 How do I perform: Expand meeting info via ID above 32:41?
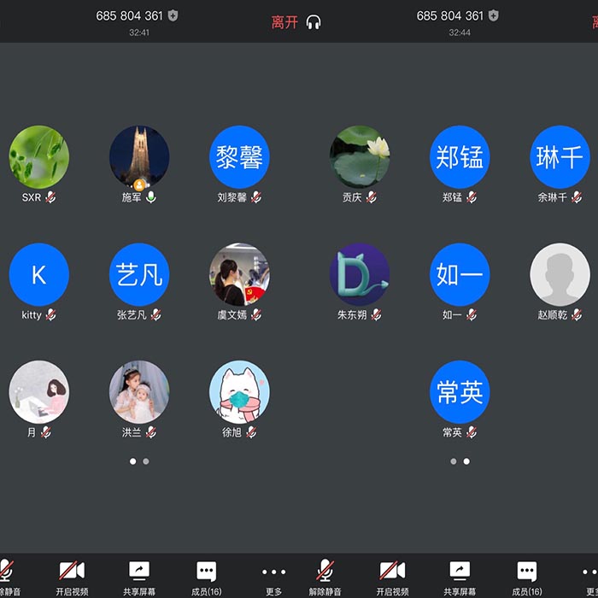coord(129,15)
